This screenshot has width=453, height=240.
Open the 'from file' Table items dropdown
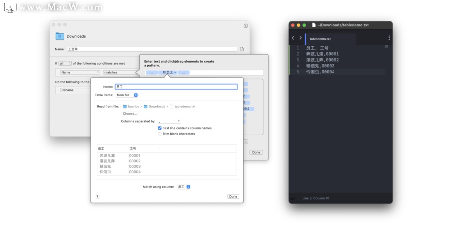tap(127, 95)
